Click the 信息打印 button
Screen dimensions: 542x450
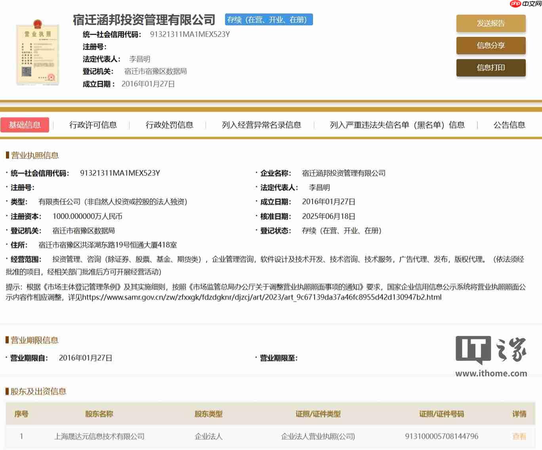491,68
